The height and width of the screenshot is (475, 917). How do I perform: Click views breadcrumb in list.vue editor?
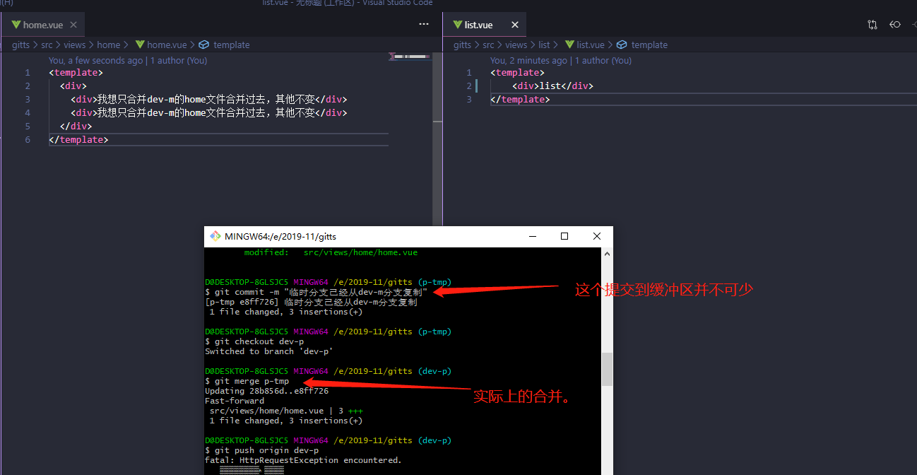click(516, 45)
